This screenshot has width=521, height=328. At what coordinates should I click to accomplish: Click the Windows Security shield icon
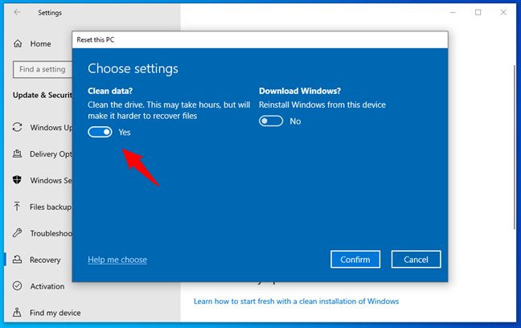click(x=17, y=180)
